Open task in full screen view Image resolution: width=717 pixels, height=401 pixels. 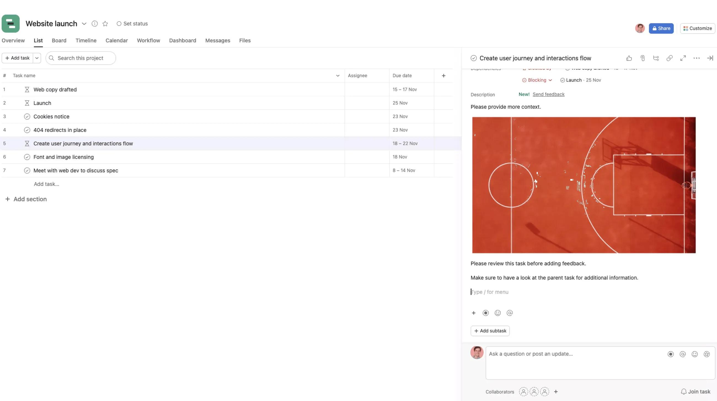683,58
